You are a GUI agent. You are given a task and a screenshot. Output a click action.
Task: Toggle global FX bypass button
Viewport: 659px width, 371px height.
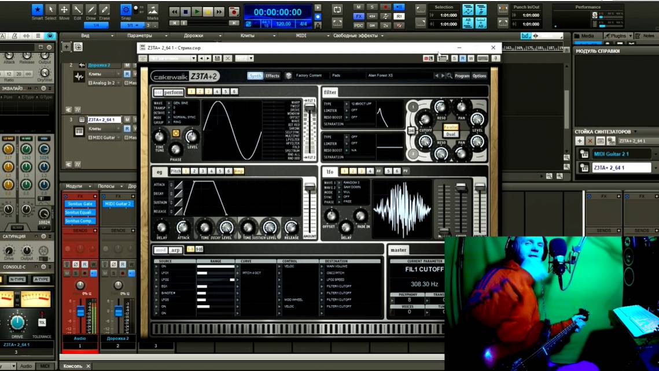point(359,16)
